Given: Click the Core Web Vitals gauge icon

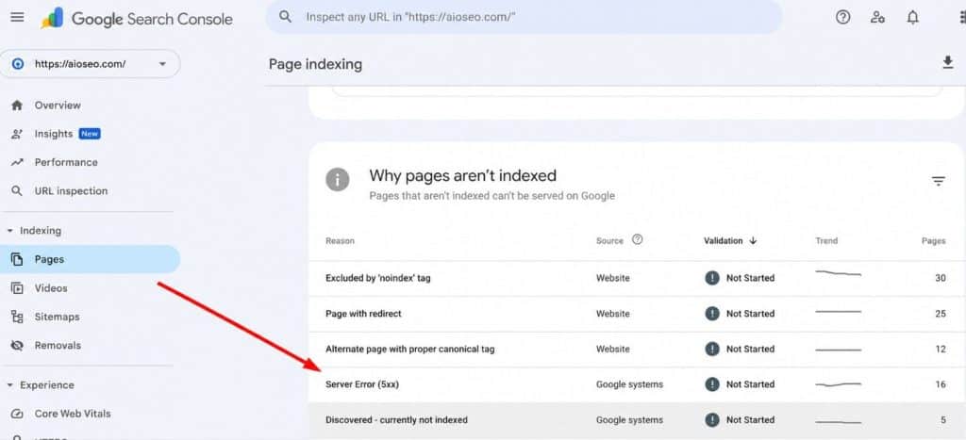Looking at the screenshot, I should [x=17, y=414].
